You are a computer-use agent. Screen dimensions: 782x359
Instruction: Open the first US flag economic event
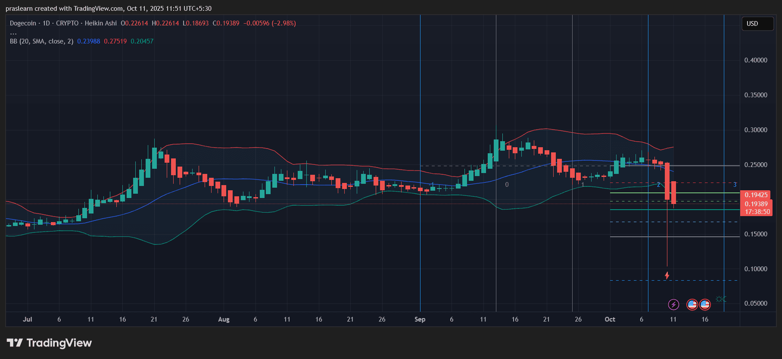[692, 305]
